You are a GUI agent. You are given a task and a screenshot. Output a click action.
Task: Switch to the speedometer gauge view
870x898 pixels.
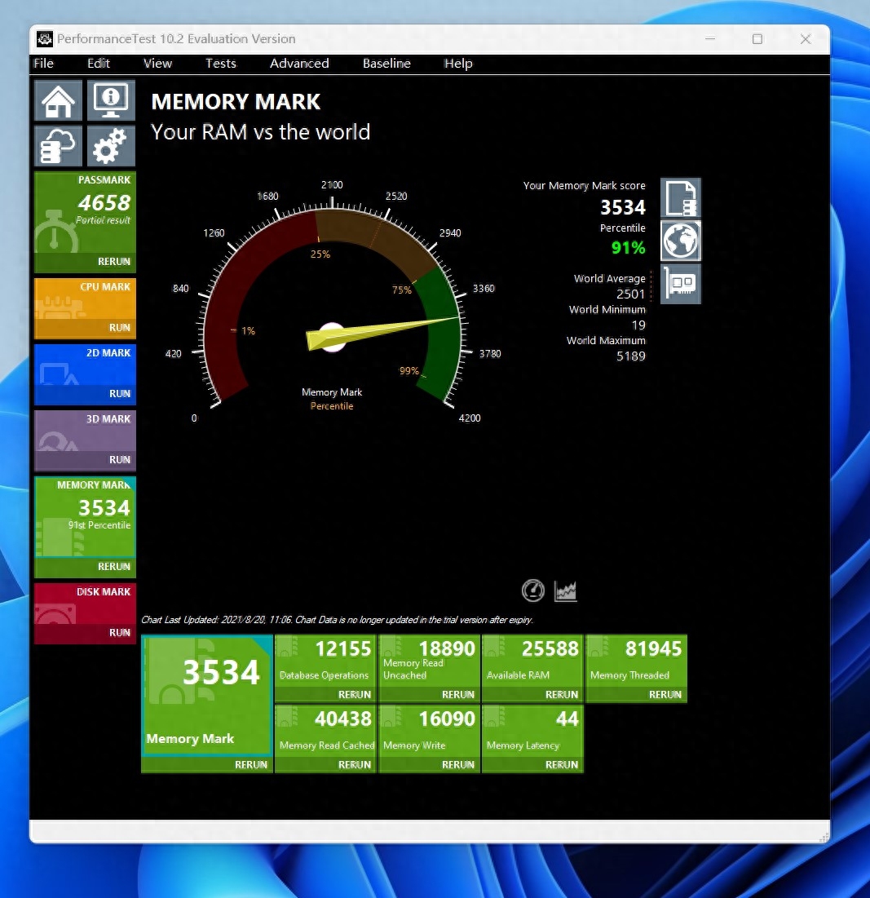533,591
